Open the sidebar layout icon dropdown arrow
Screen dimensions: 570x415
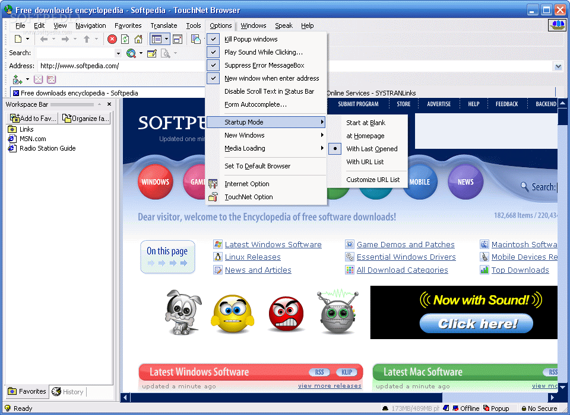pyautogui.click(x=166, y=39)
